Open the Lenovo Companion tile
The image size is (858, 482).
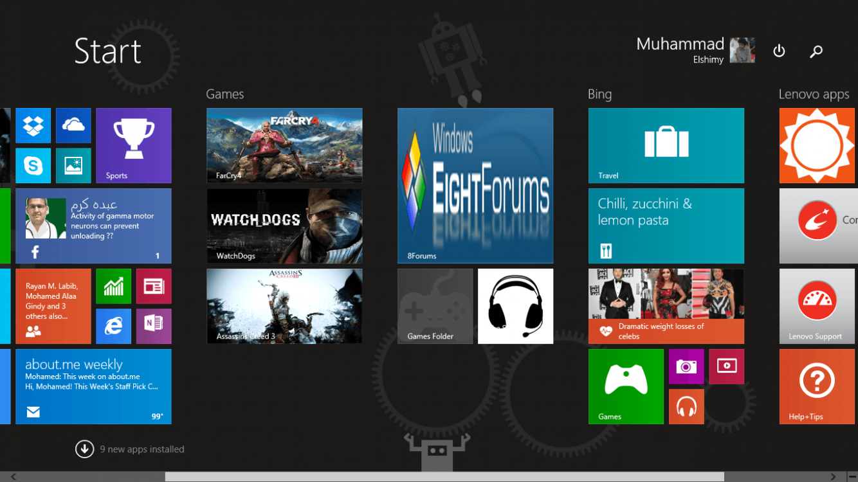pyautogui.click(x=818, y=226)
